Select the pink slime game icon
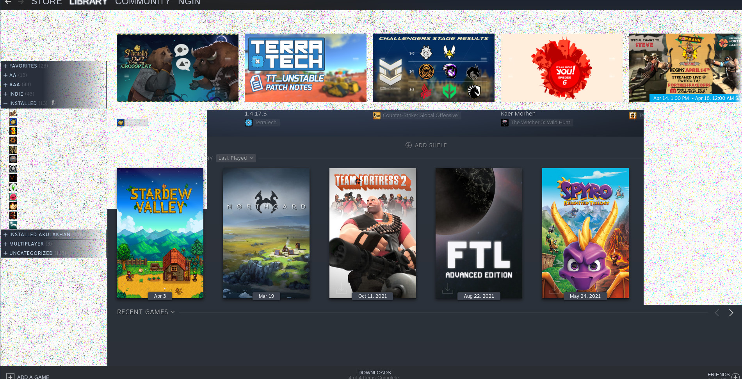 coord(13,197)
